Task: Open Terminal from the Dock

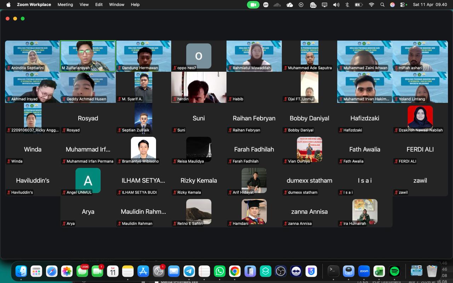Action: pyautogui.click(x=333, y=271)
